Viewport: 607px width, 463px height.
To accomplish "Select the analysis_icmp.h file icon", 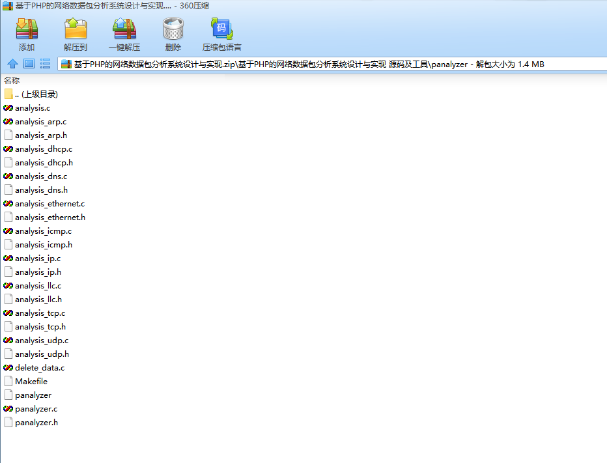I will point(8,245).
